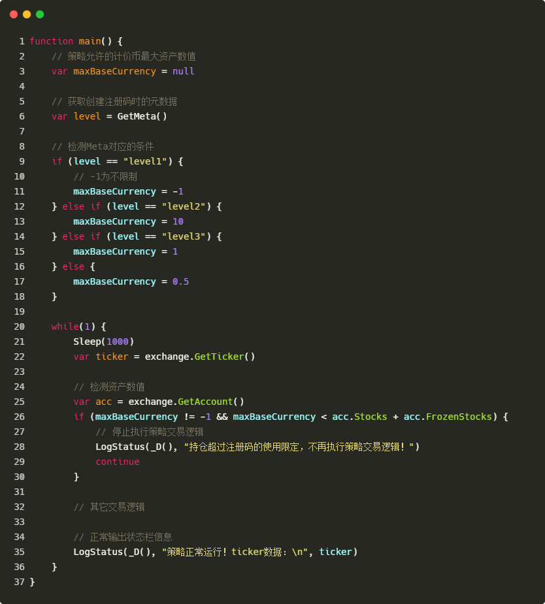Screen dimensions: 545x604
Task: Select the 'null' value on line 3
Action: pyautogui.click(x=184, y=71)
